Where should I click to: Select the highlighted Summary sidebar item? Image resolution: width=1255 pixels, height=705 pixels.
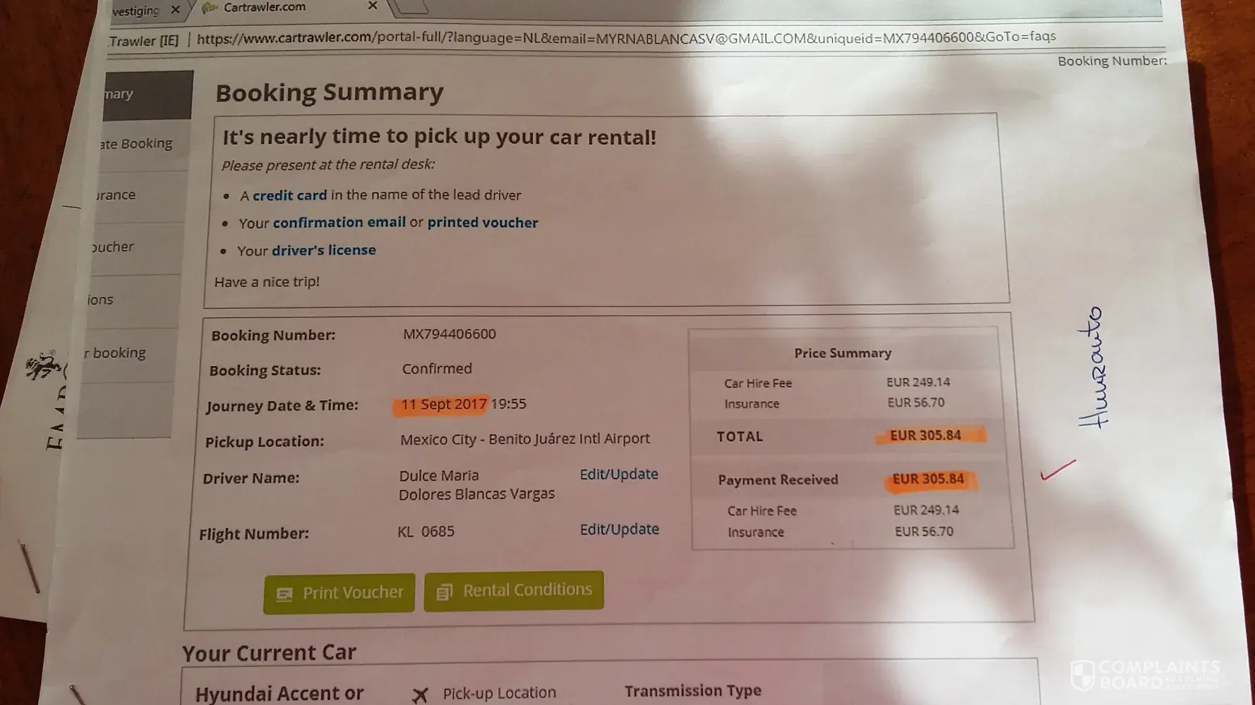coord(147,94)
